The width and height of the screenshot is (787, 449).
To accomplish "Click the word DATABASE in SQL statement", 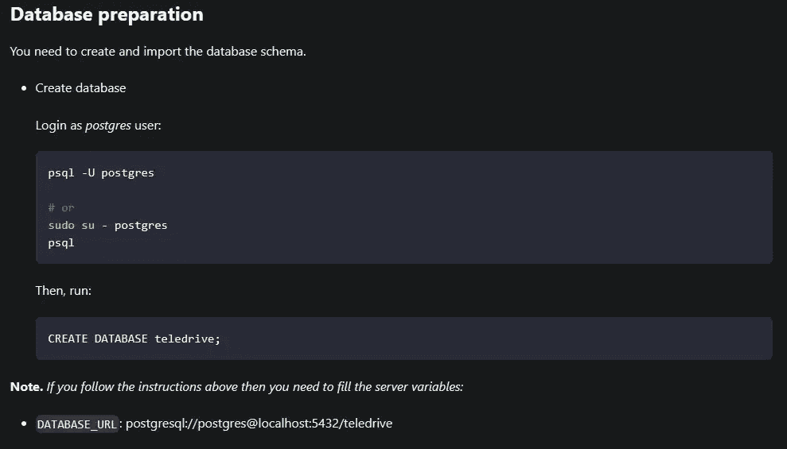I will [x=121, y=339].
